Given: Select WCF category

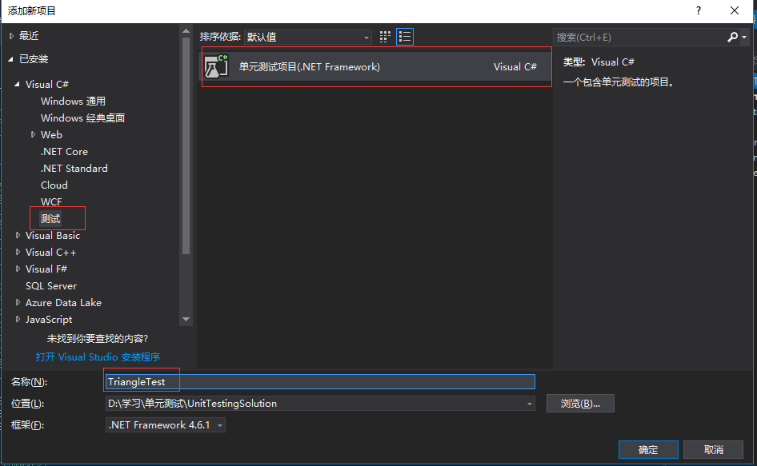Looking at the screenshot, I should point(51,201).
